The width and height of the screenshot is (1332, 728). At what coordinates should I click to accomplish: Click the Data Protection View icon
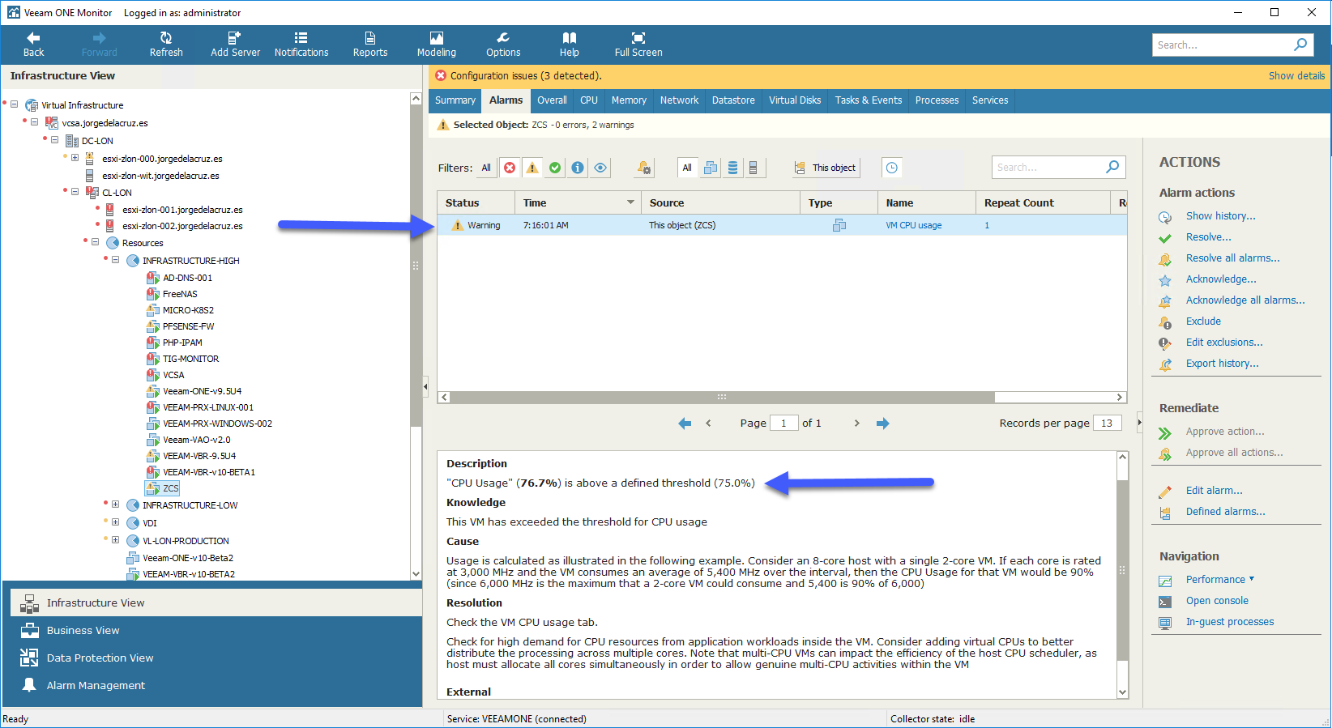click(29, 658)
